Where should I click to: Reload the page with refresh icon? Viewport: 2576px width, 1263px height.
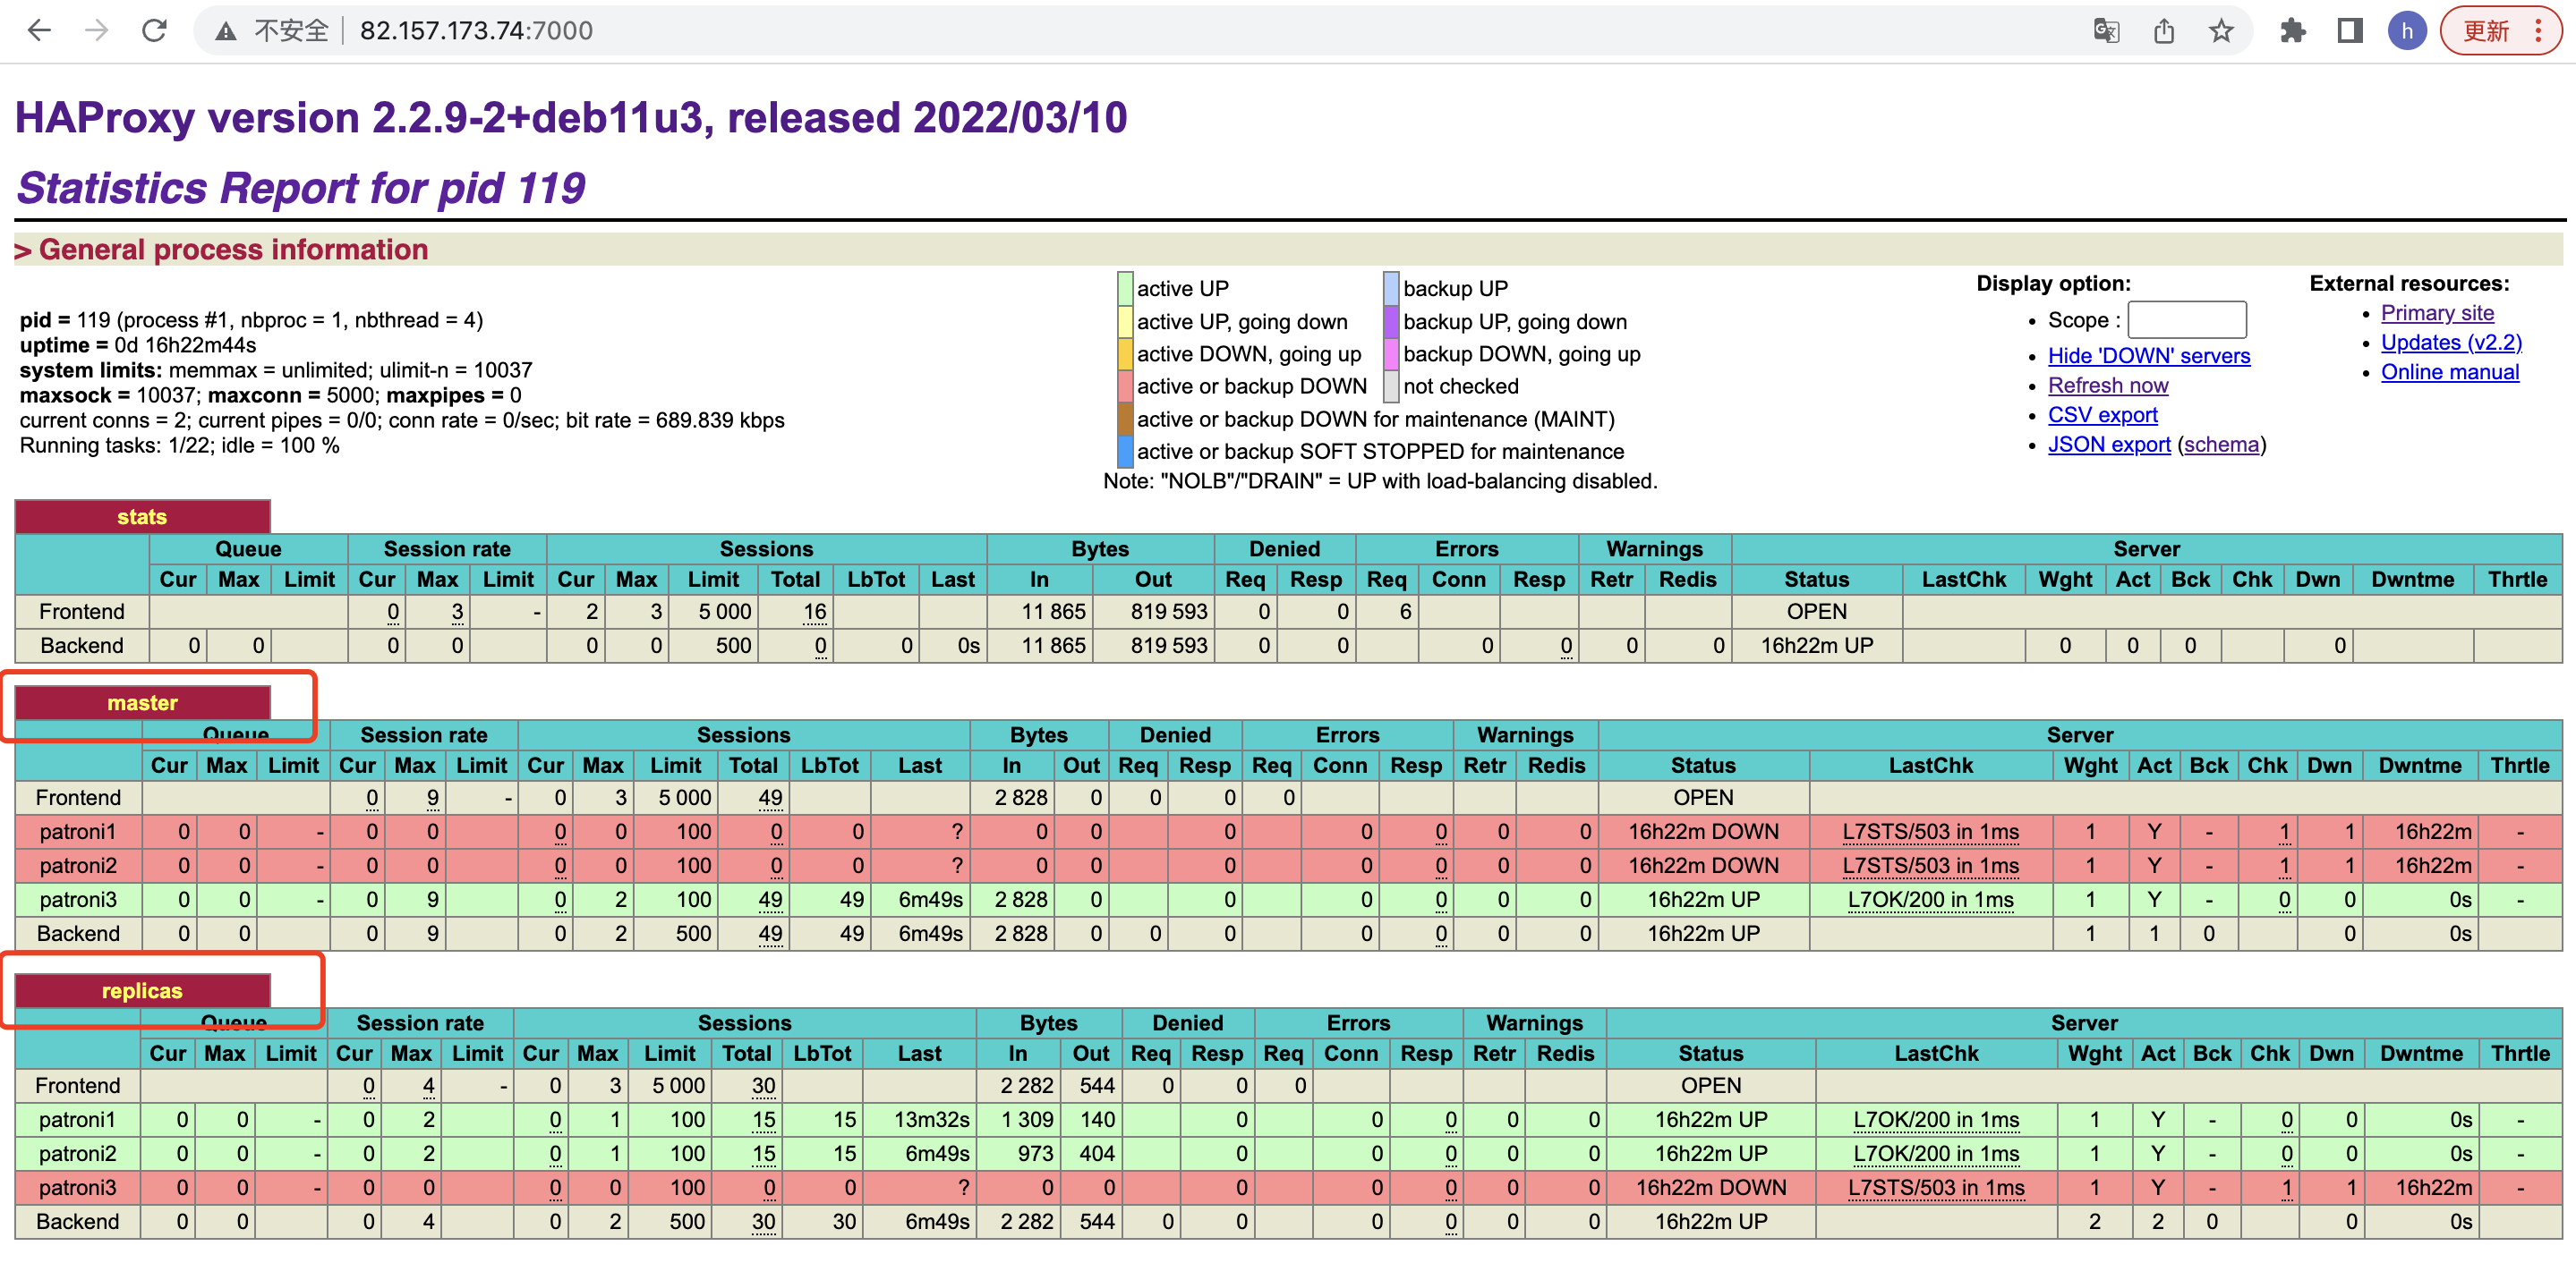[154, 30]
